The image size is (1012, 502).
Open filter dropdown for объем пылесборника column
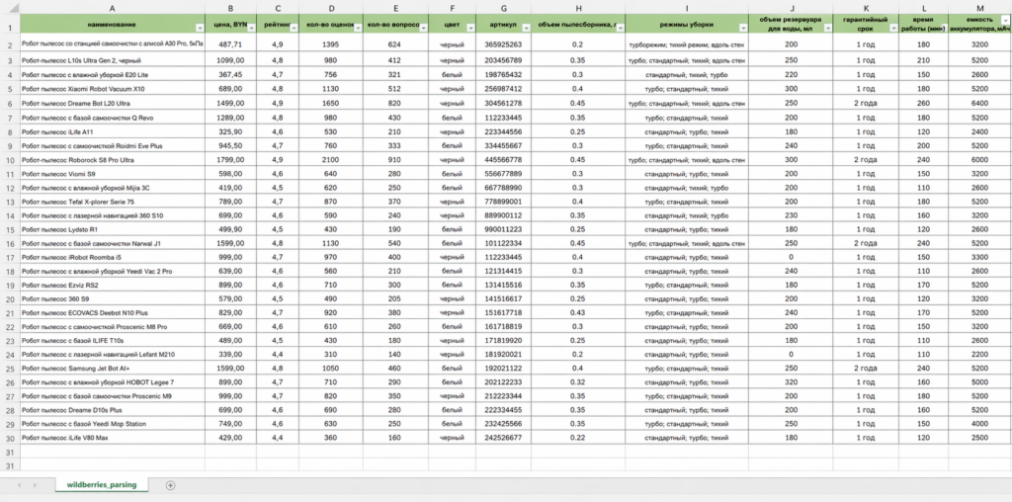pyautogui.click(x=620, y=29)
